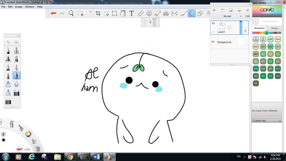Image resolution: width=286 pixels, height=161 pixels.
Task: Pick the Flood Fill bucket tool
Action: point(123,13)
